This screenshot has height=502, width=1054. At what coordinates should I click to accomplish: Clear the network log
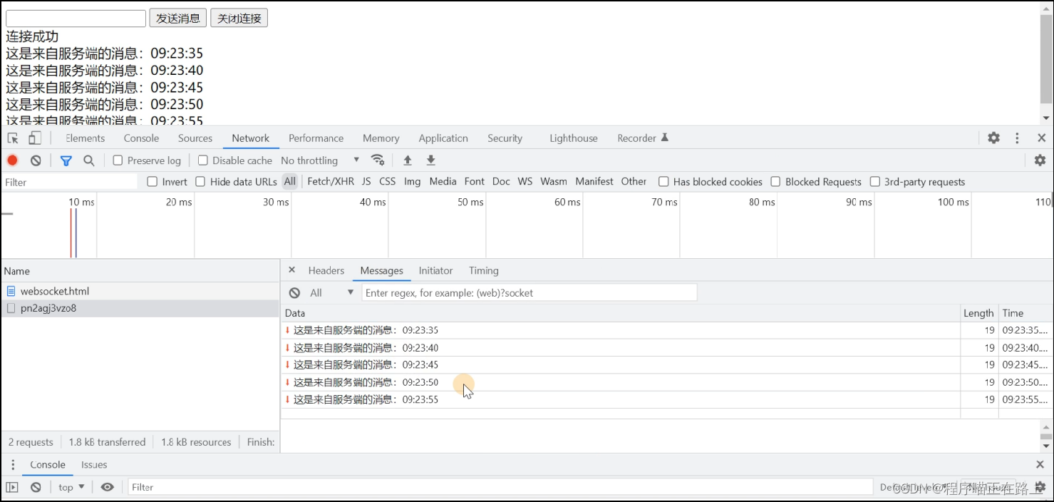click(36, 160)
